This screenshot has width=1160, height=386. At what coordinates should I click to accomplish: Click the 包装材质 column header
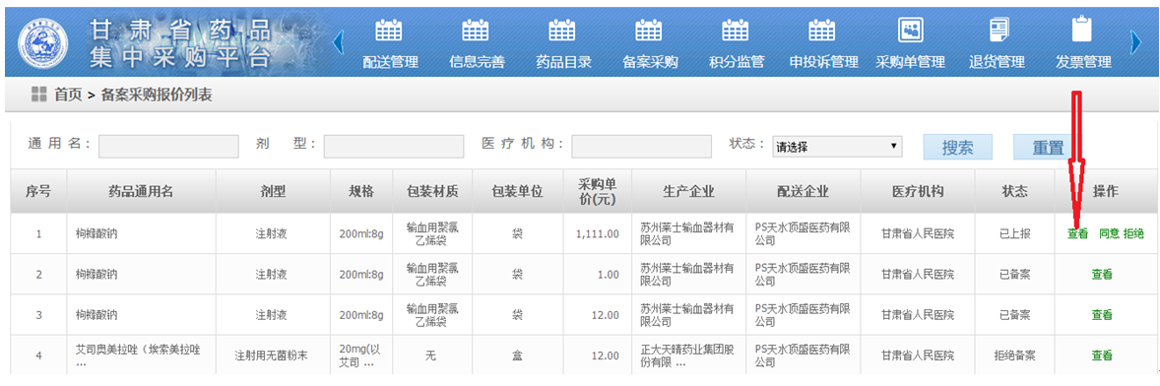[x=432, y=191]
